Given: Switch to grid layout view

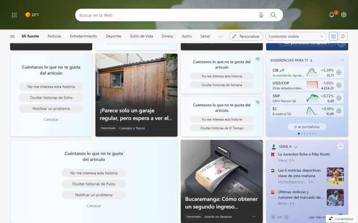Looking at the screenshot, I should [x=333, y=36].
